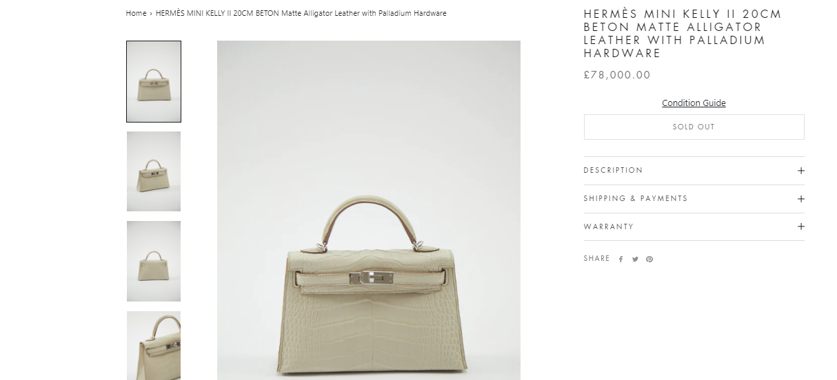The width and height of the screenshot is (837, 380).
Task: Open the Condition Guide link
Action: 694,103
